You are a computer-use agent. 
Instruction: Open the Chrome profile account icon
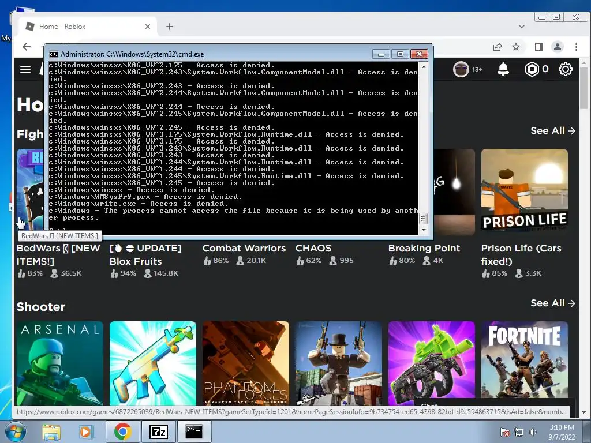coord(558,47)
